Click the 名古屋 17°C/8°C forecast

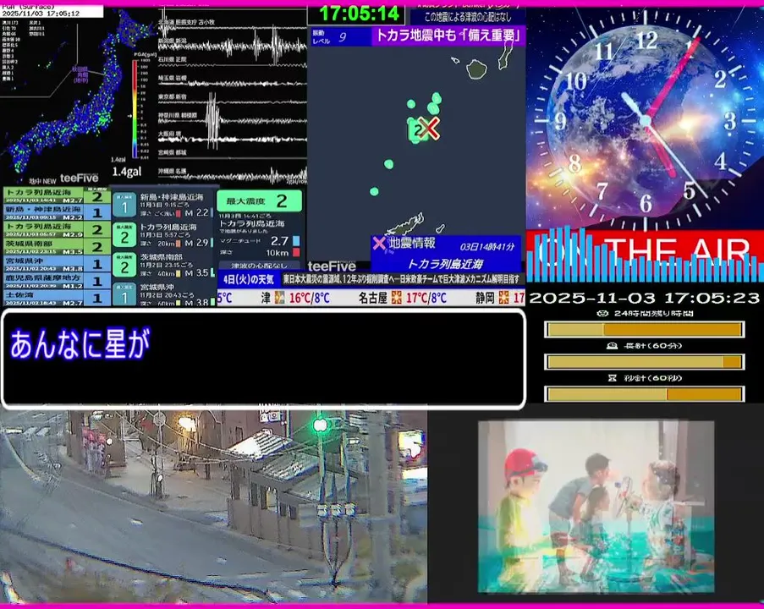coord(403,297)
